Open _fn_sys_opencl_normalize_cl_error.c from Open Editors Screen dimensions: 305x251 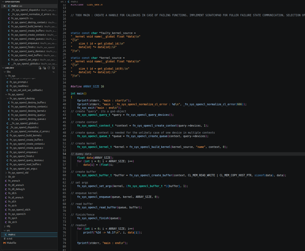[29, 14]
